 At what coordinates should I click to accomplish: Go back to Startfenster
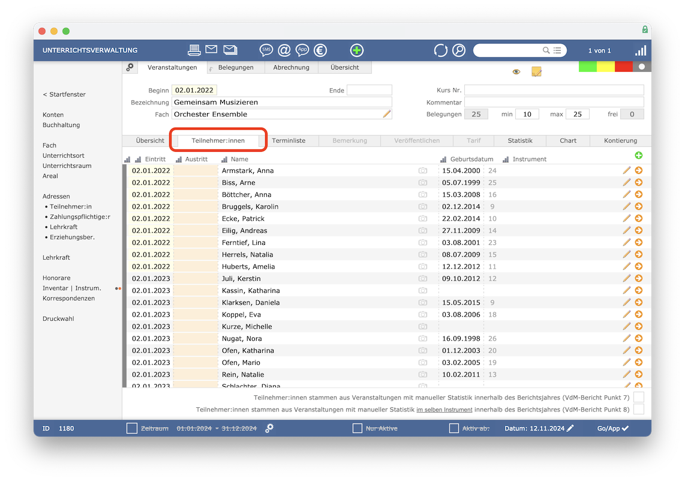64,94
